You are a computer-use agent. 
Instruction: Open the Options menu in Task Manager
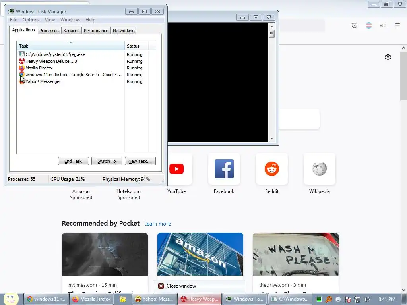coord(31,20)
